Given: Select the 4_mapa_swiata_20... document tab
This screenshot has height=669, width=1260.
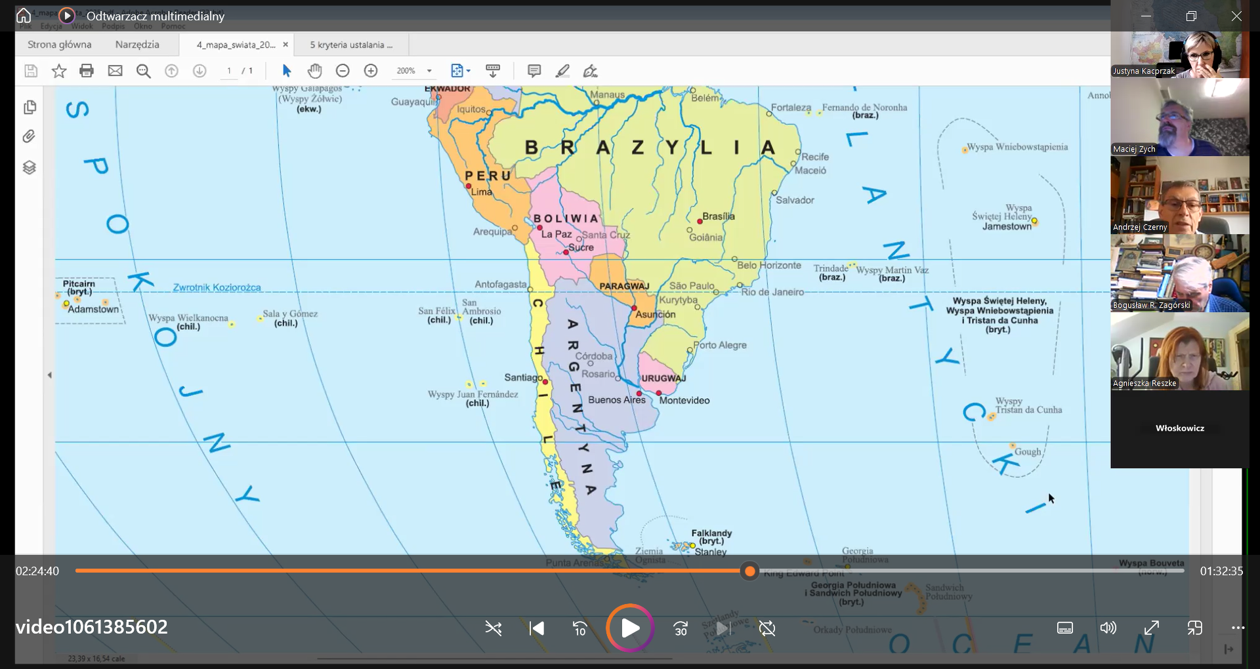Looking at the screenshot, I should click(x=236, y=45).
